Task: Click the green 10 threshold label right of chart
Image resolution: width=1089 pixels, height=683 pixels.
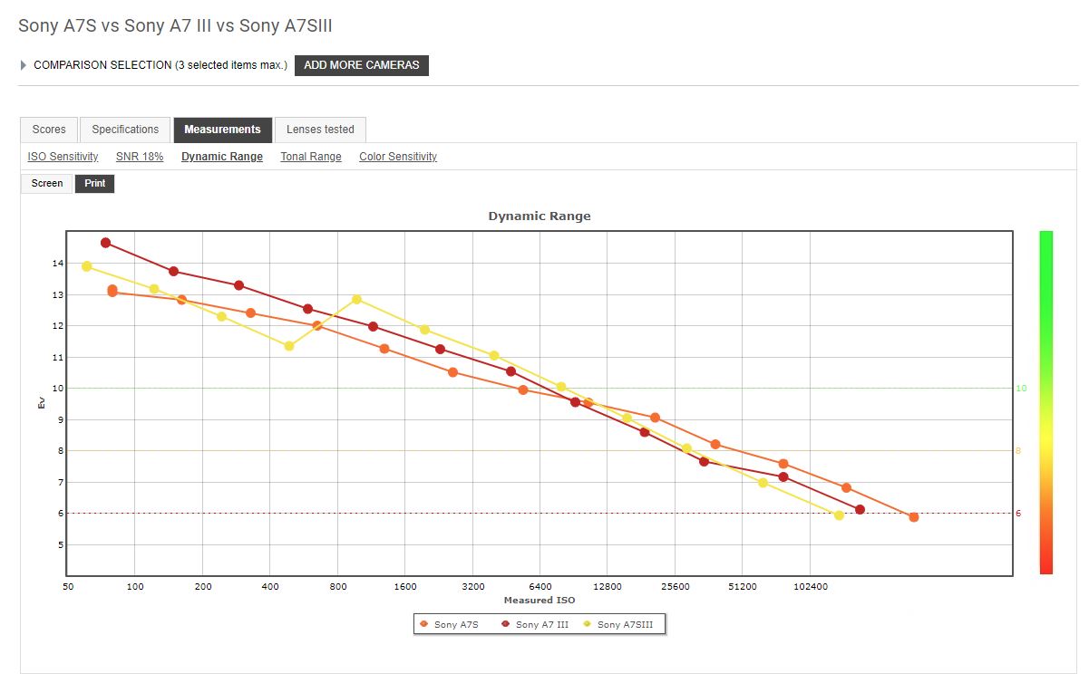Action: (1021, 389)
